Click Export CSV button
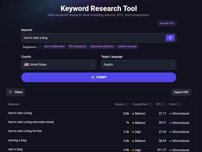 tap(181, 92)
